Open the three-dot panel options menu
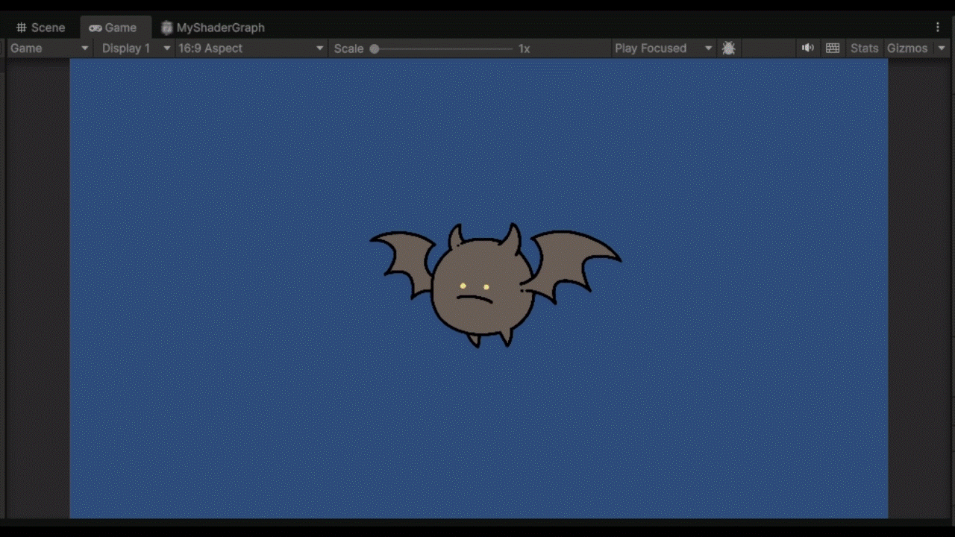 (938, 28)
